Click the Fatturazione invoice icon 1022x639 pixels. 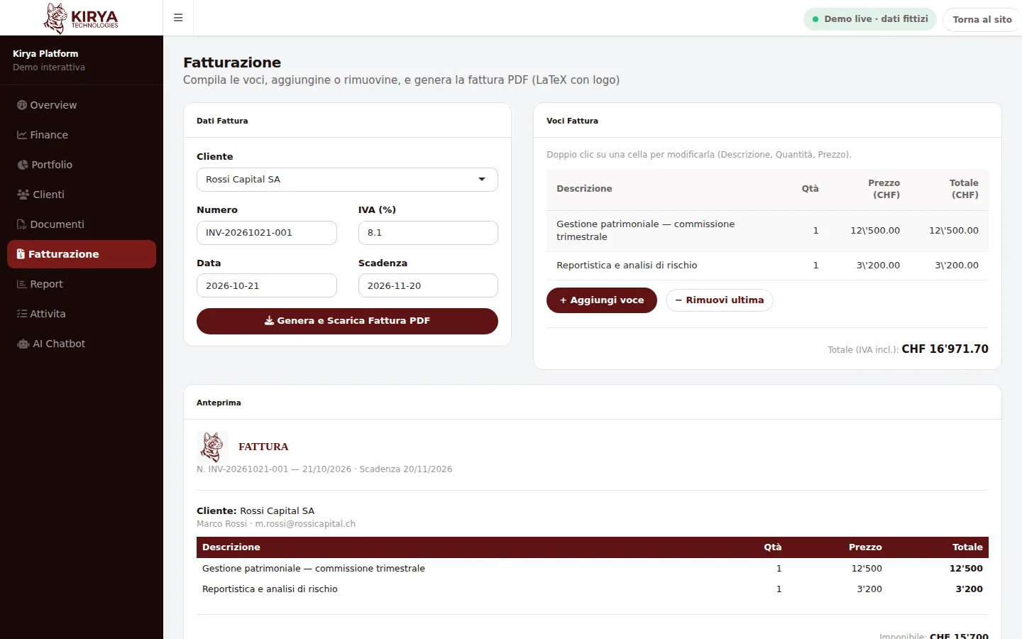point(21,254)
